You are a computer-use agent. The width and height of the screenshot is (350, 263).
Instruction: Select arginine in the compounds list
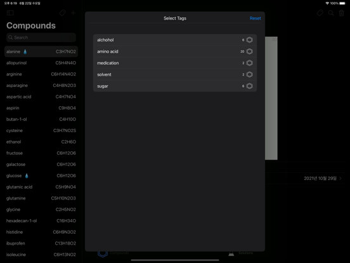coord(41,74)
